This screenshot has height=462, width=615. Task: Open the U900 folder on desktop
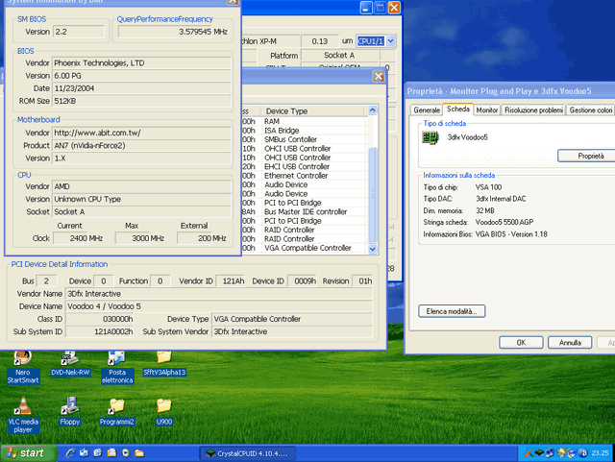click(x=164, y=411)
